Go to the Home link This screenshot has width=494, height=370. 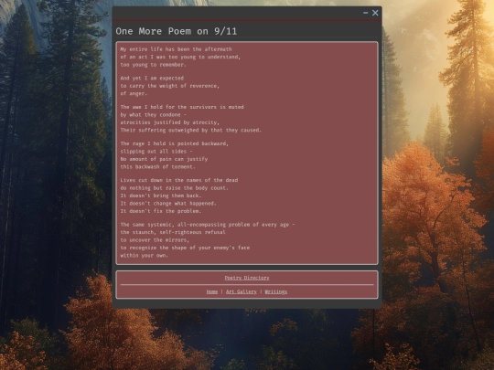[212, 291]
